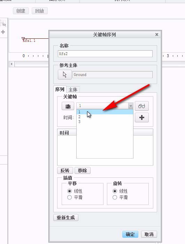185x244 pixels.
Task: Click the 取消 button
Action: (149, 234)
